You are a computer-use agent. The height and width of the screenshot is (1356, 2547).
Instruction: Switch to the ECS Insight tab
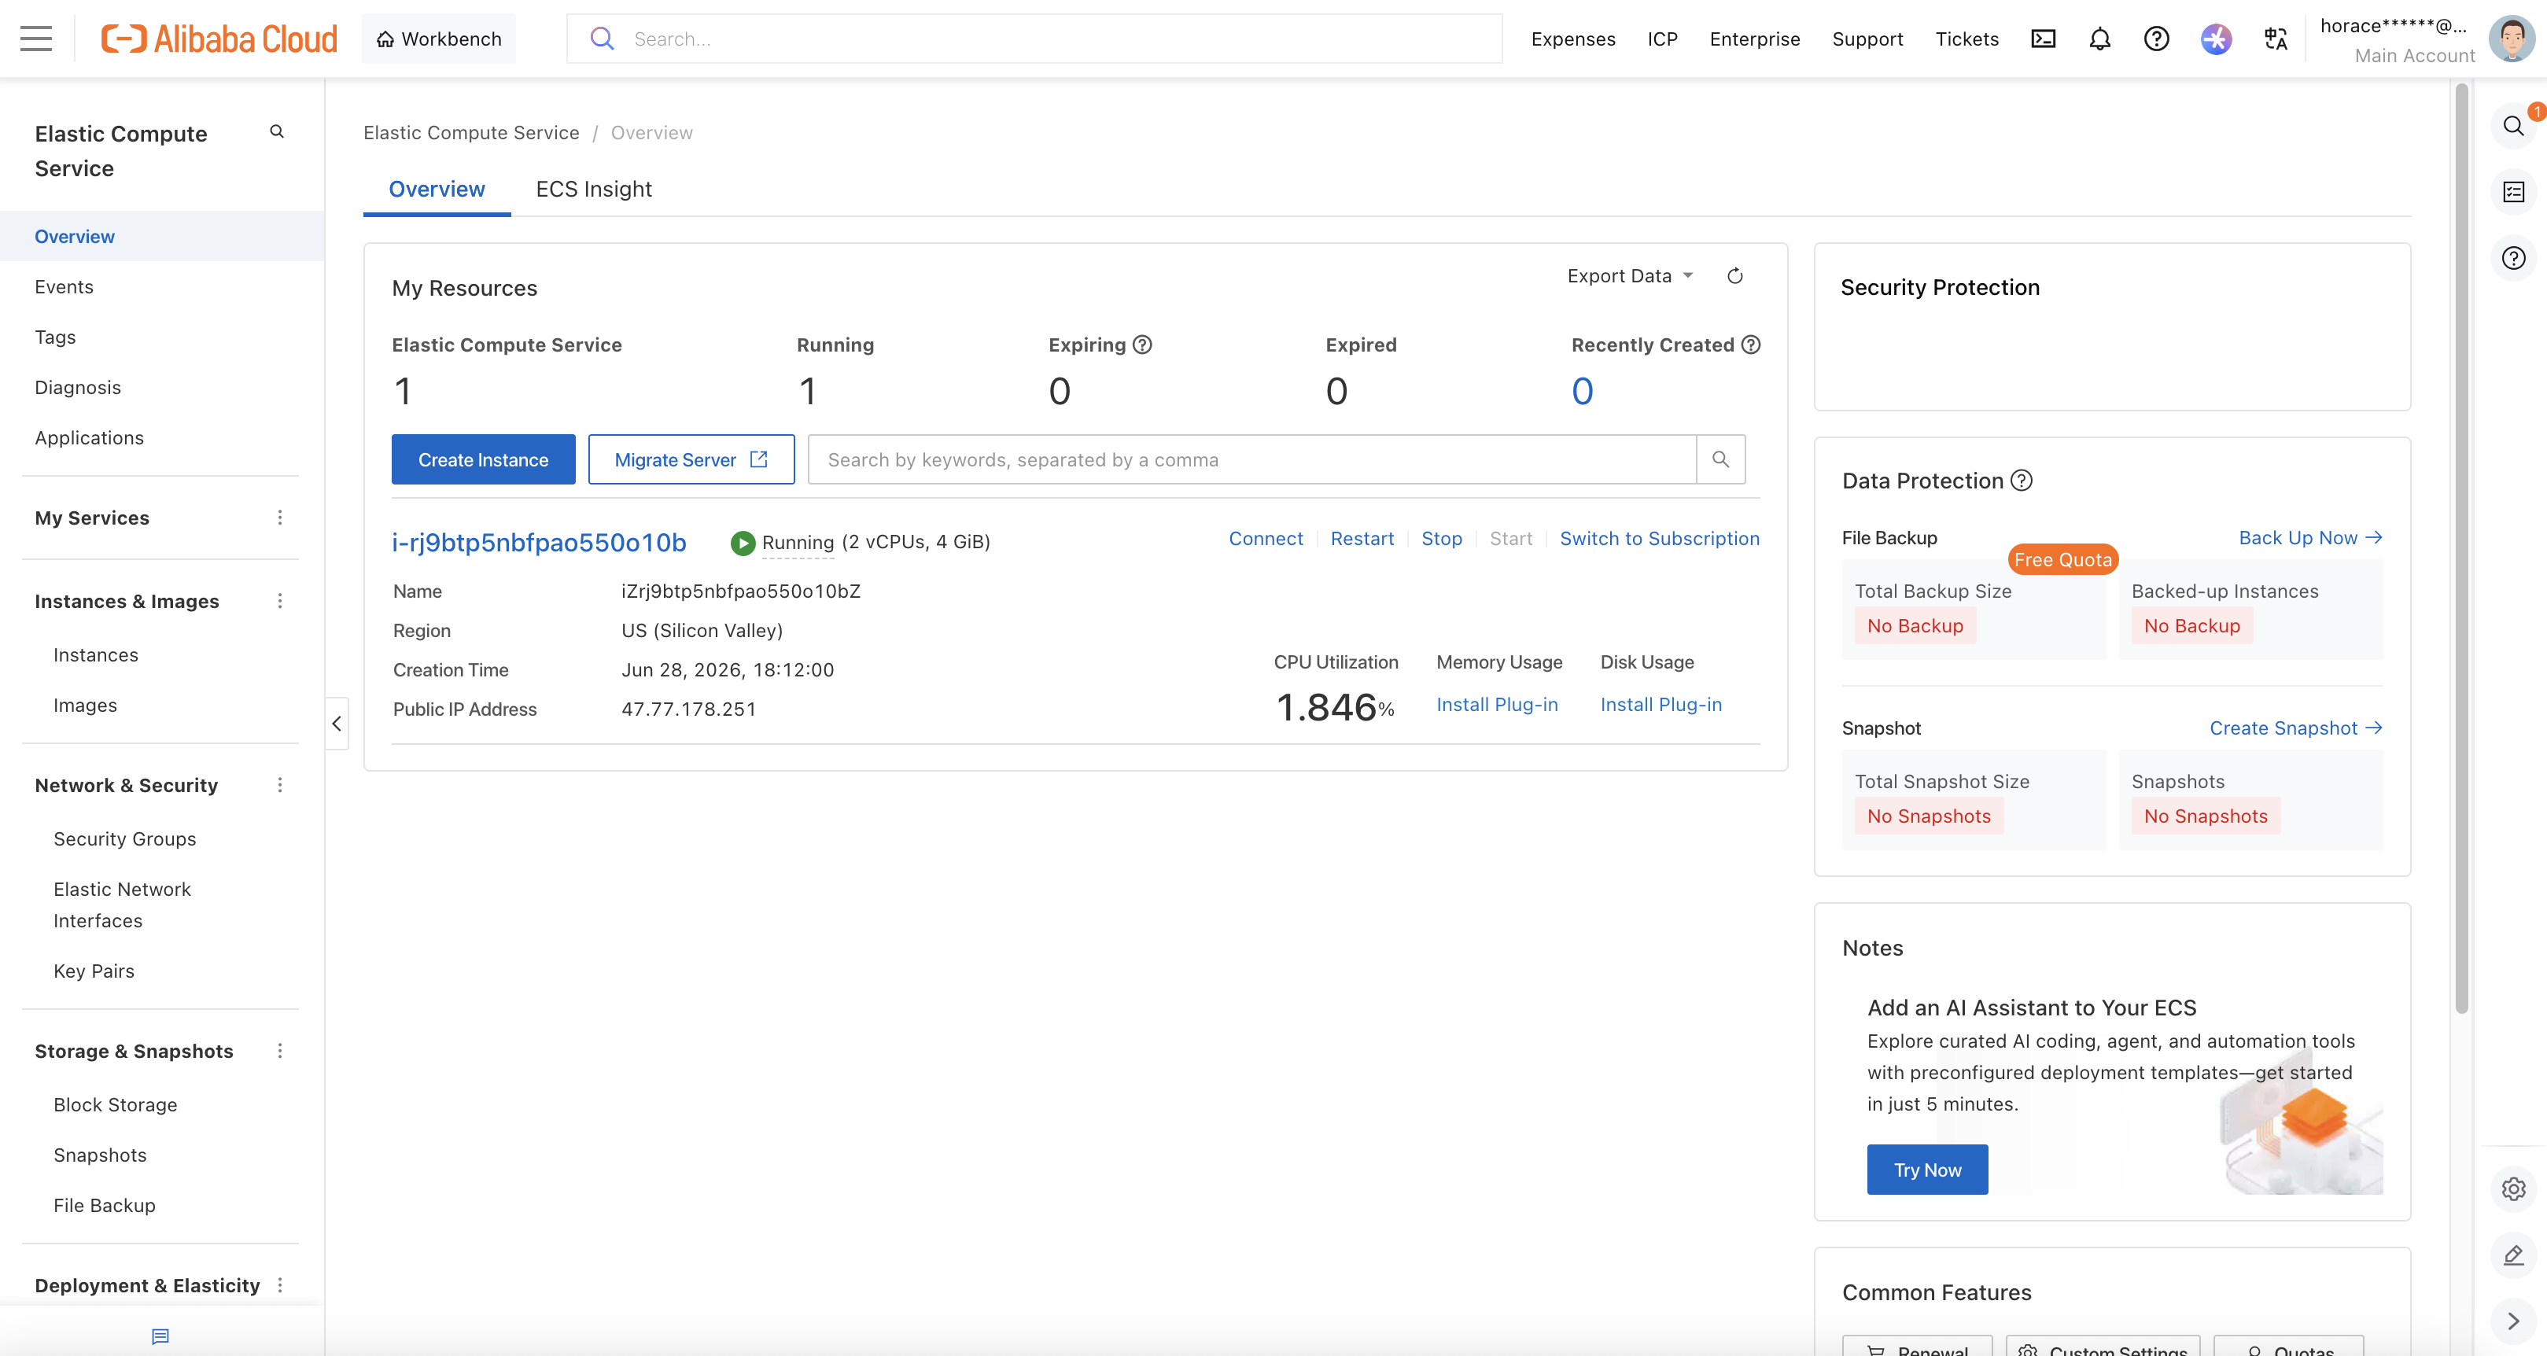pos(593,189)
